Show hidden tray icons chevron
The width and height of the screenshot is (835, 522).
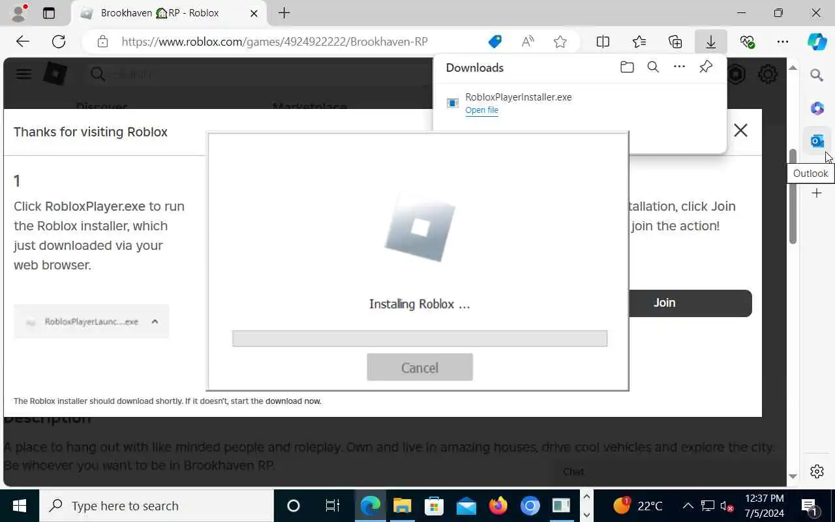688,506
